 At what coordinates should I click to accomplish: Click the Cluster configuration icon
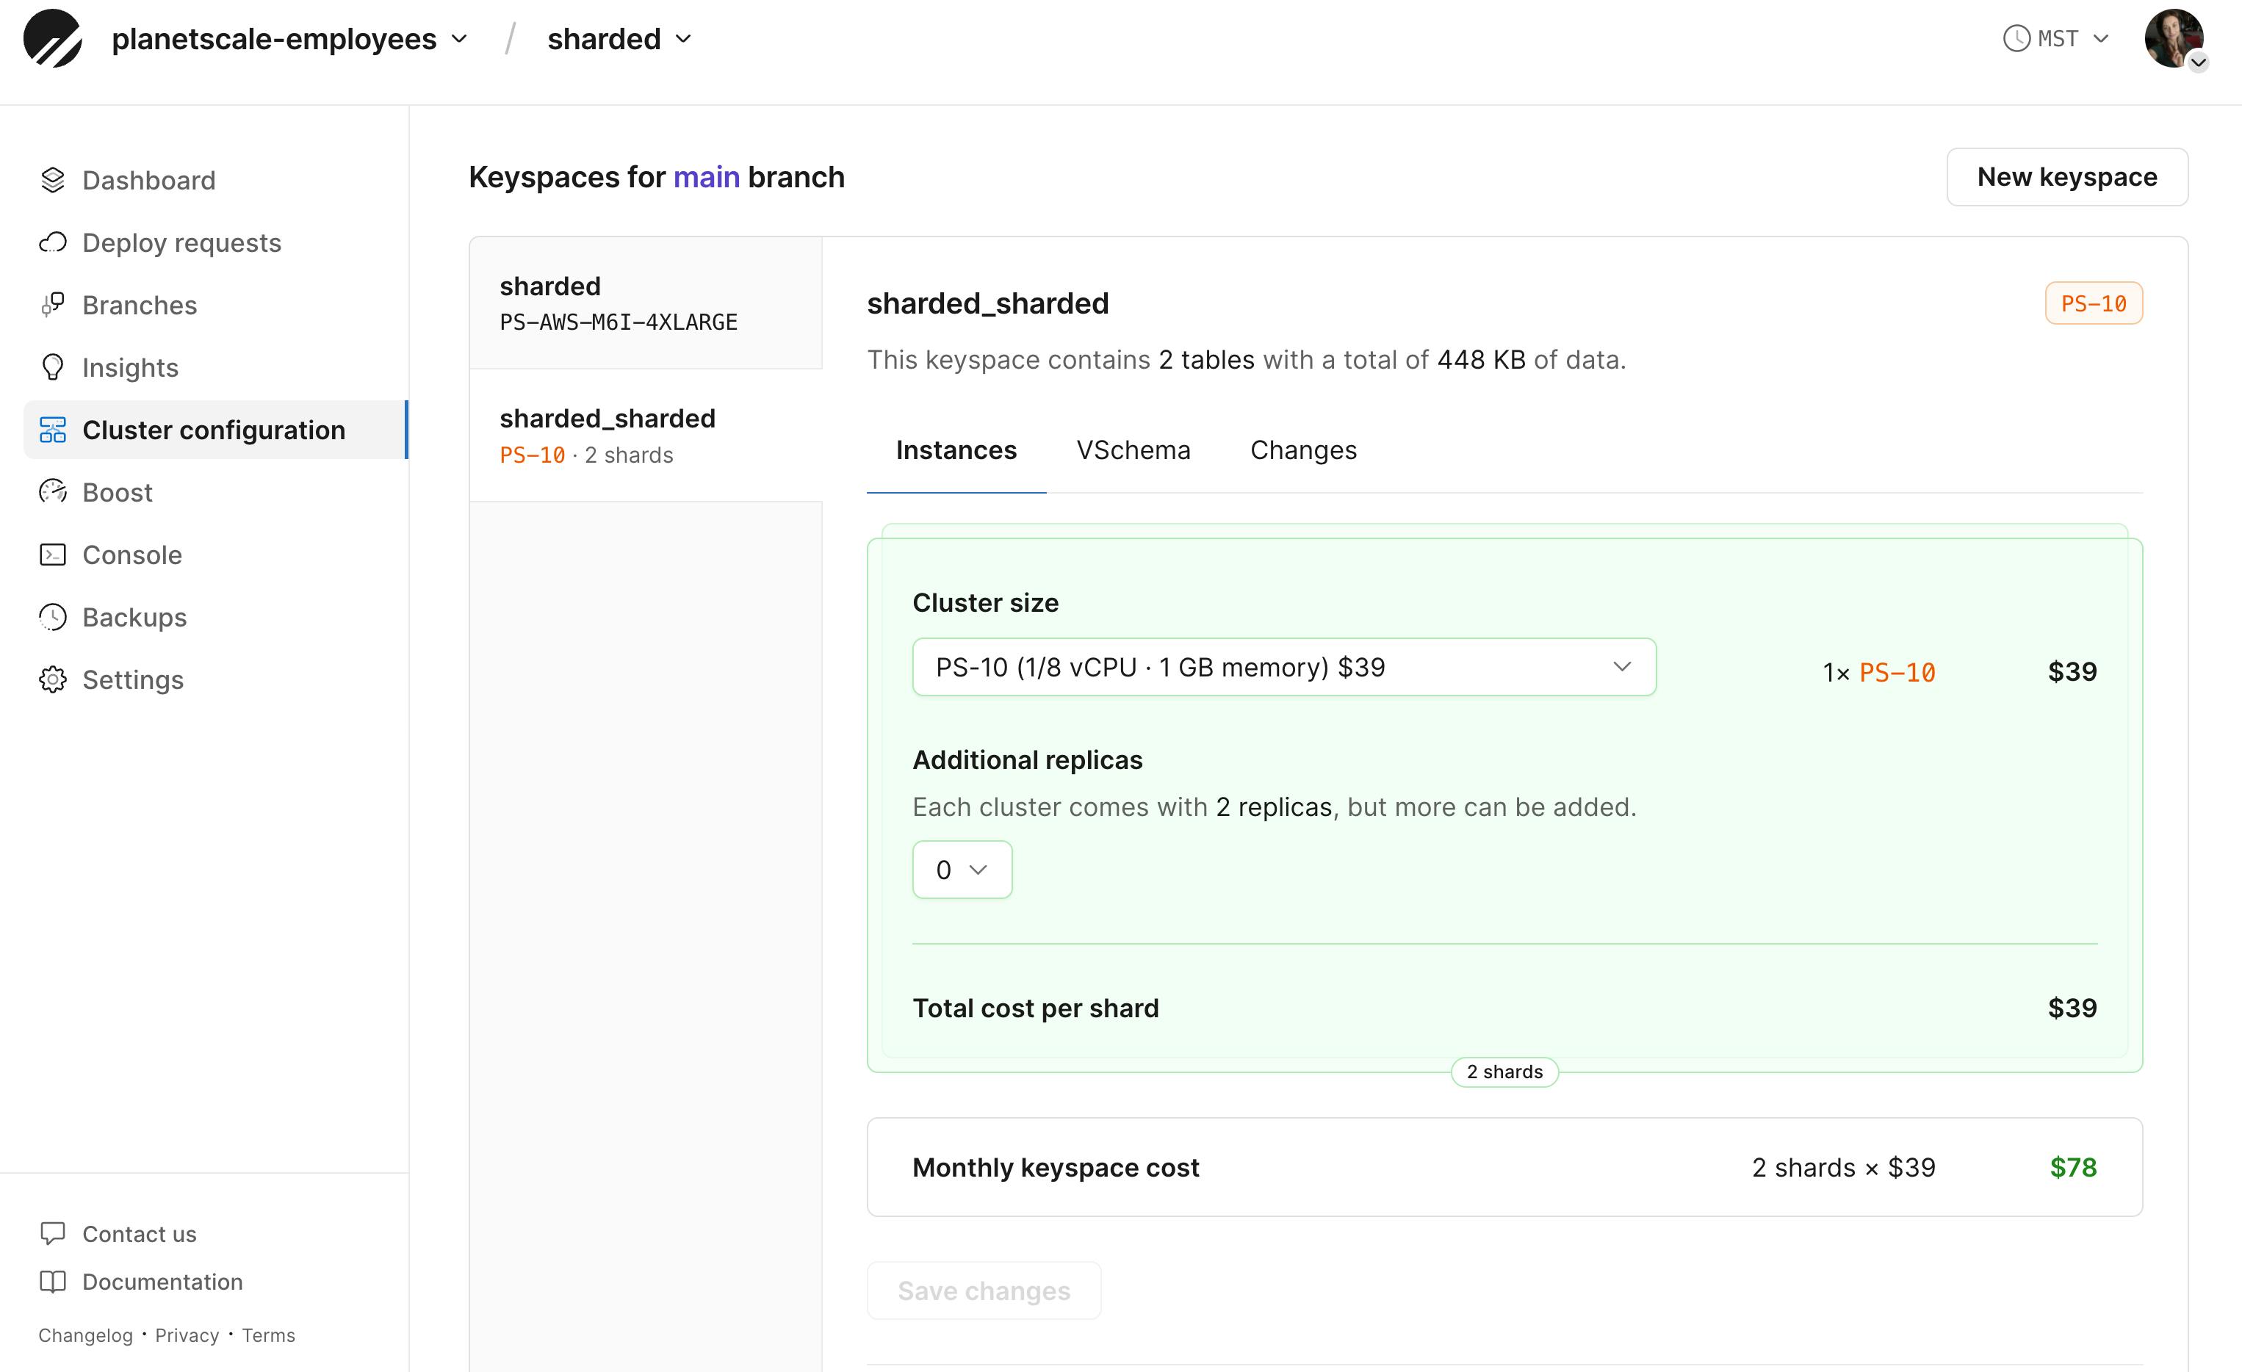(x=53, y=430)
